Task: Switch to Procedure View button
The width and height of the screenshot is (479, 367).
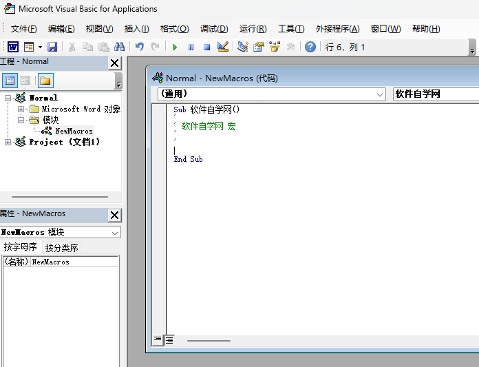Action: [x=158, y=340]
